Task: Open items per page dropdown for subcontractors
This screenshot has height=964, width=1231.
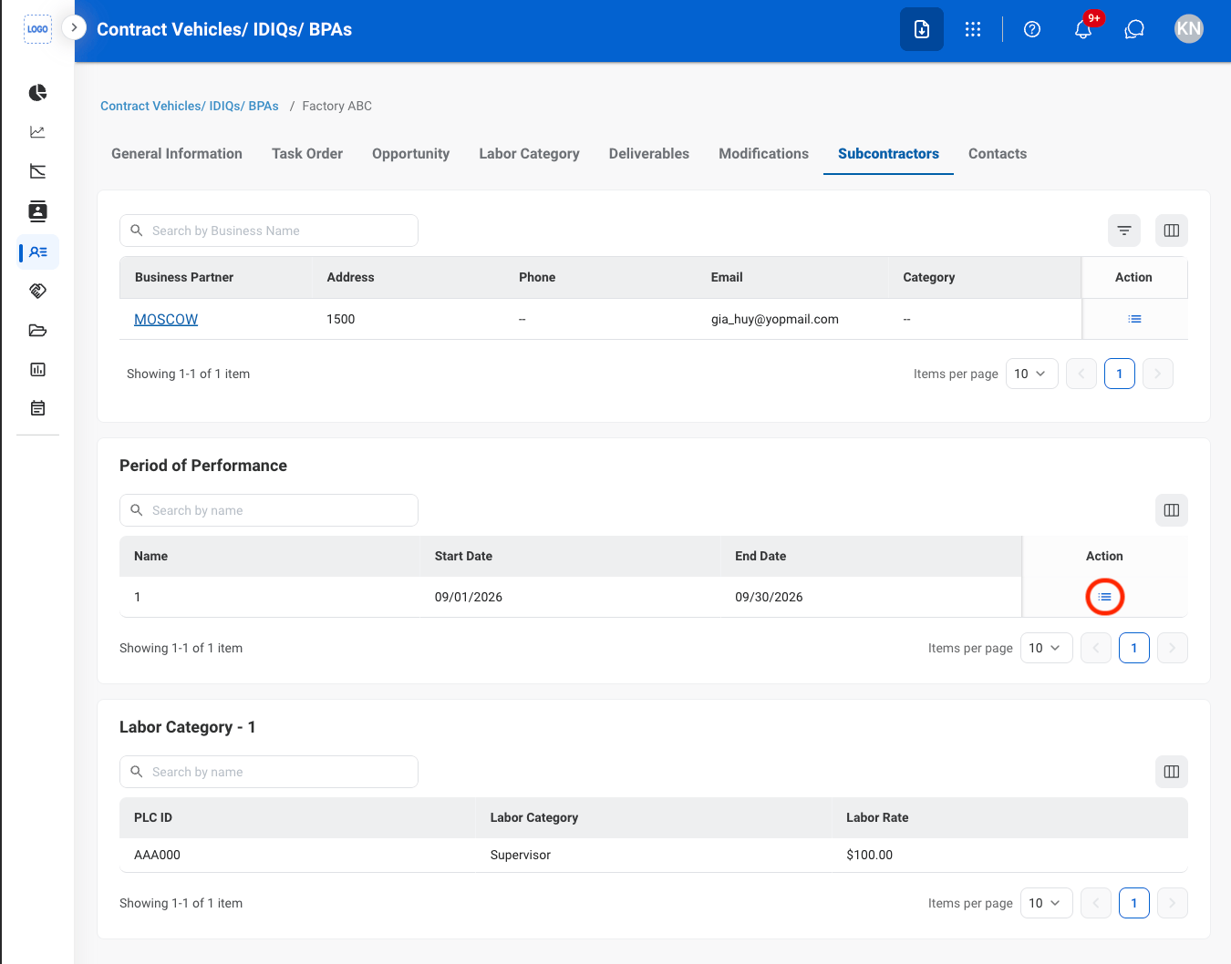Action: [1032, 374]
